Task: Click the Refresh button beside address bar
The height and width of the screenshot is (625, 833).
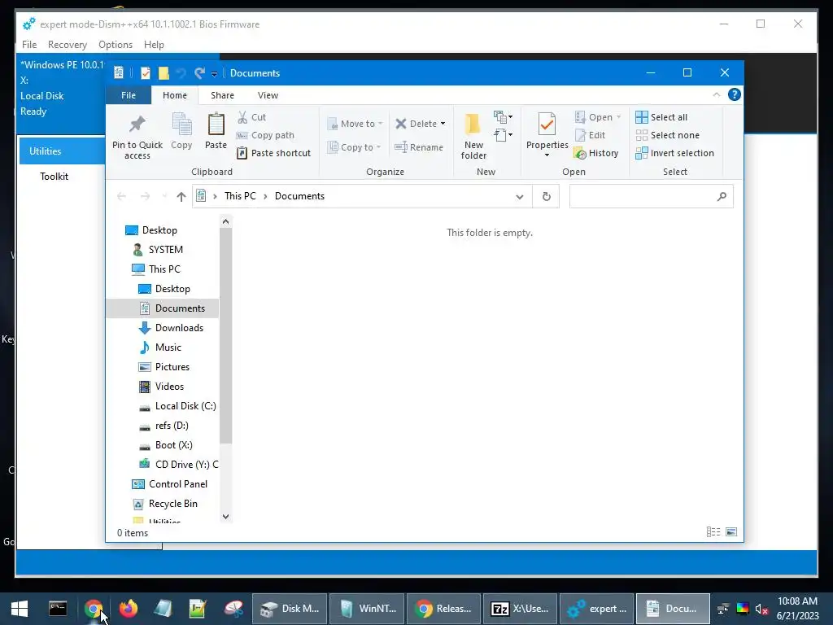Action: [x=546, y=197]
